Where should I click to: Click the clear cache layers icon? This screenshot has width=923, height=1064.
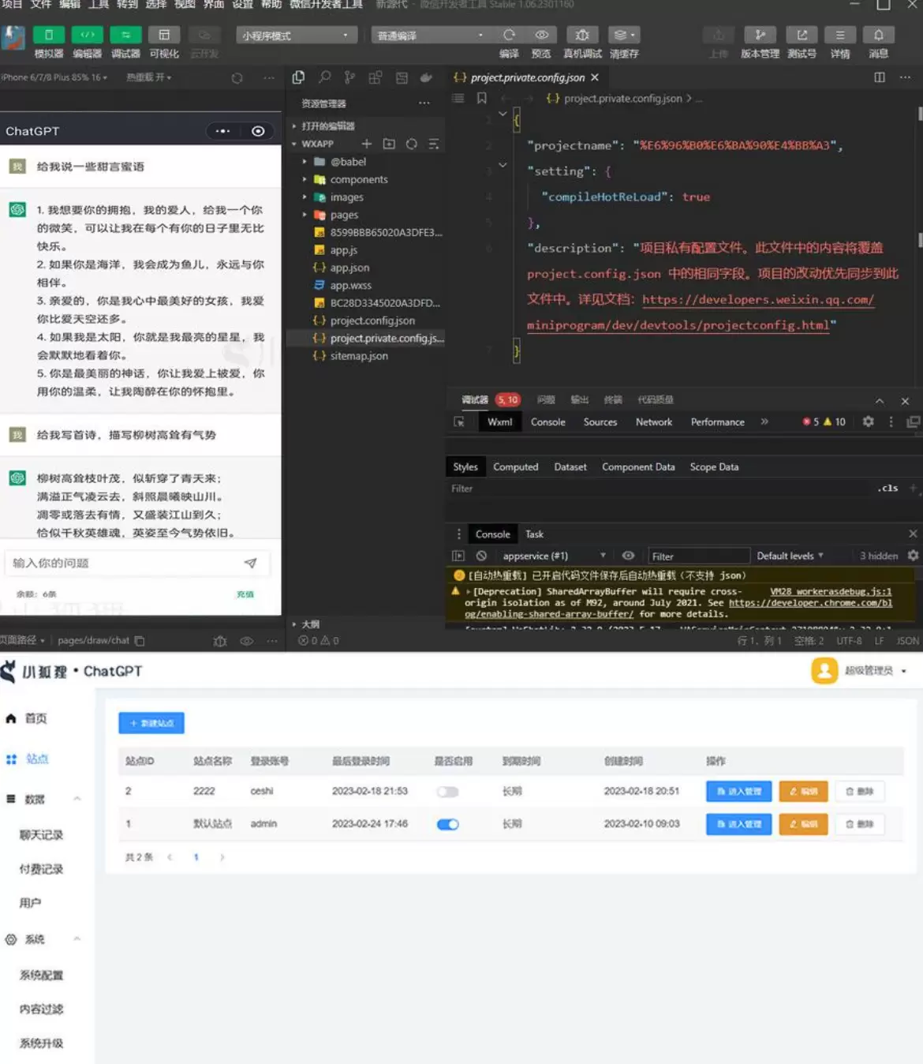click(624, 35)
